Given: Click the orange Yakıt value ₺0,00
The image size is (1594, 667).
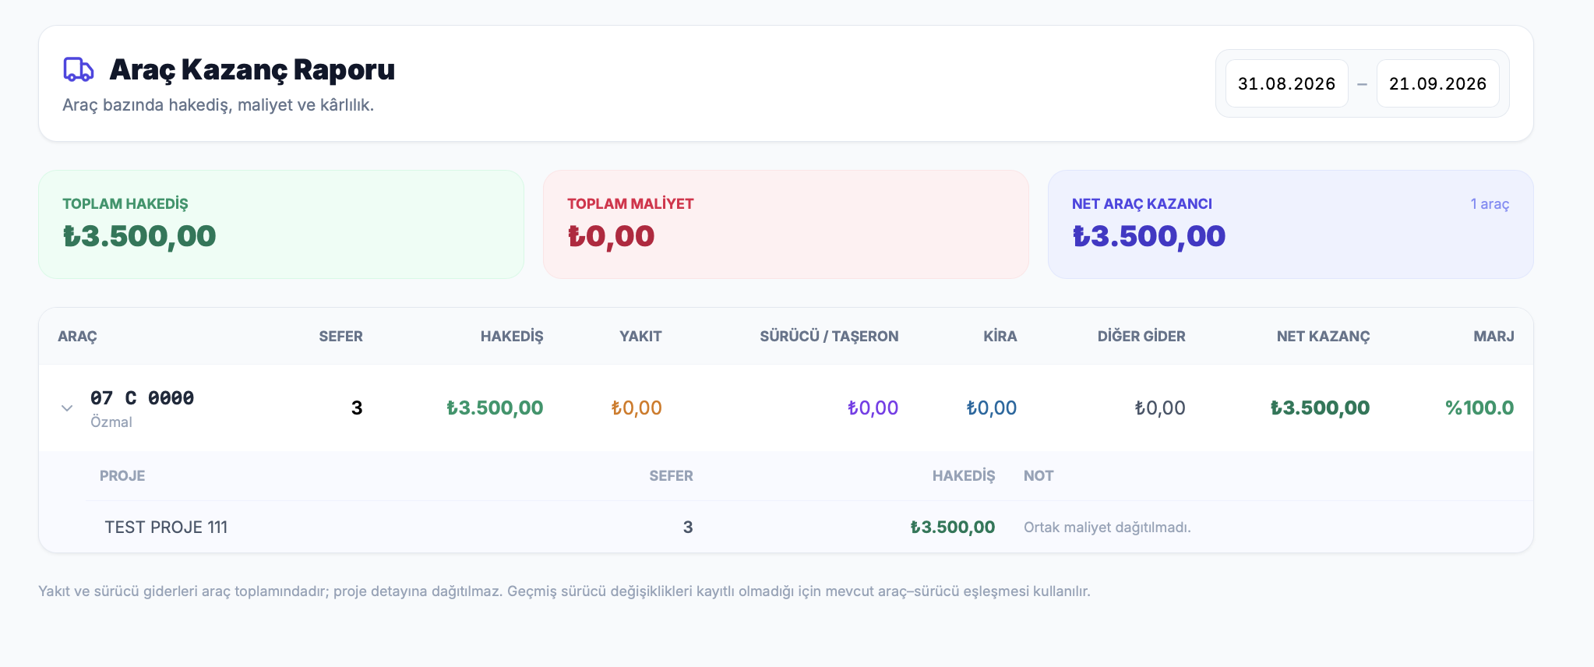Looking at the screenshot, I should click(x=637, y=408).
